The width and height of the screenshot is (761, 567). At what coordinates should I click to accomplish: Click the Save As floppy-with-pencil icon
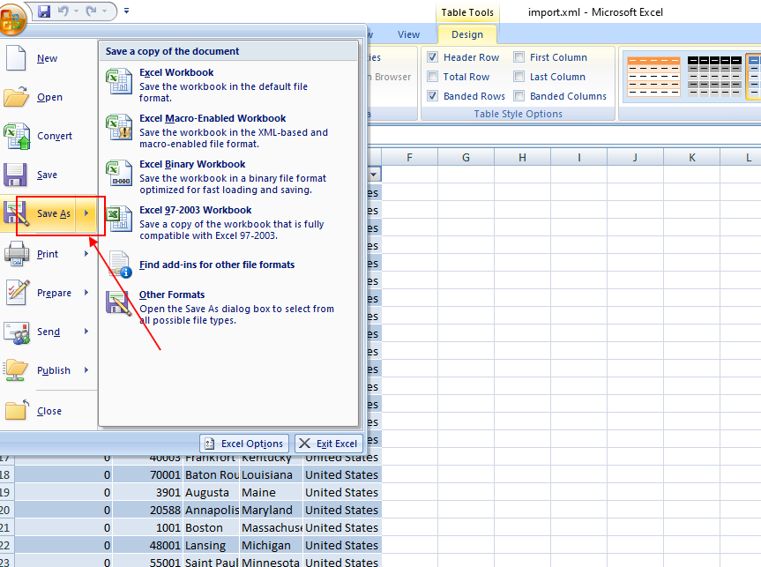[x=16, y=213]
